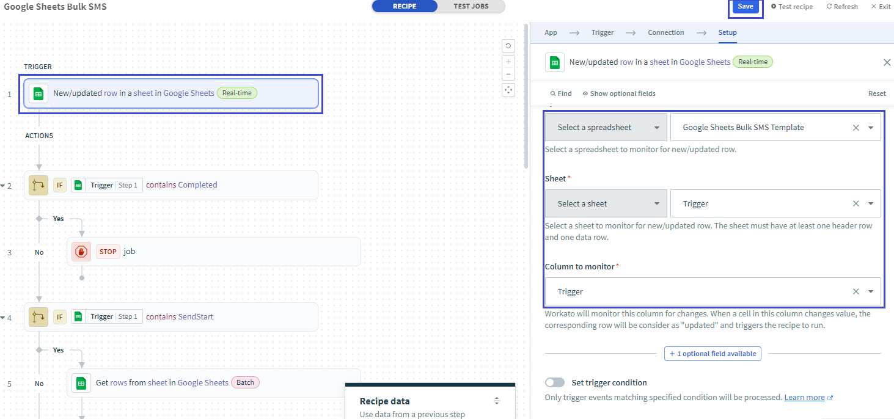Switch to the RECIPE tab
The width and height of the screenshot is (894, 419).
tap(405, 6)
